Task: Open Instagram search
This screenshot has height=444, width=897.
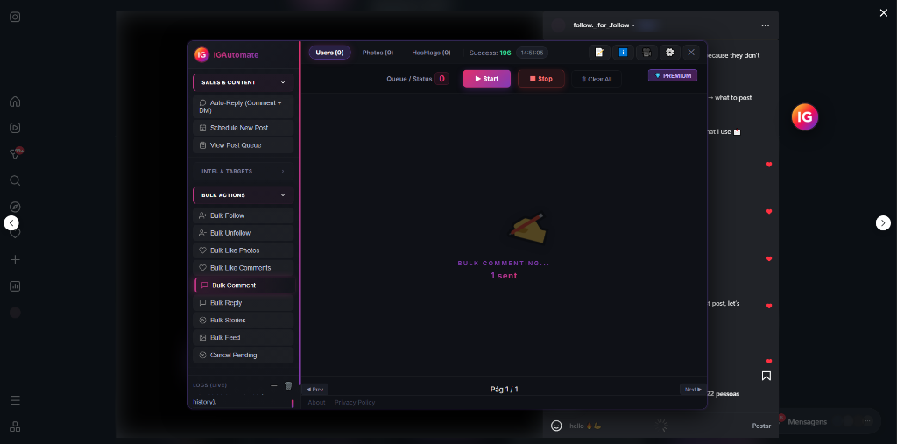Action: (x=16, y=180)
